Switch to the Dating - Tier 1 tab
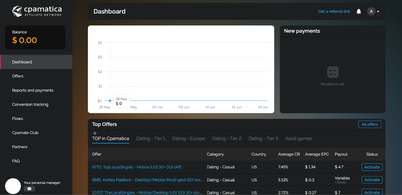This screenshot has width=402, height=195. [150, 139]
